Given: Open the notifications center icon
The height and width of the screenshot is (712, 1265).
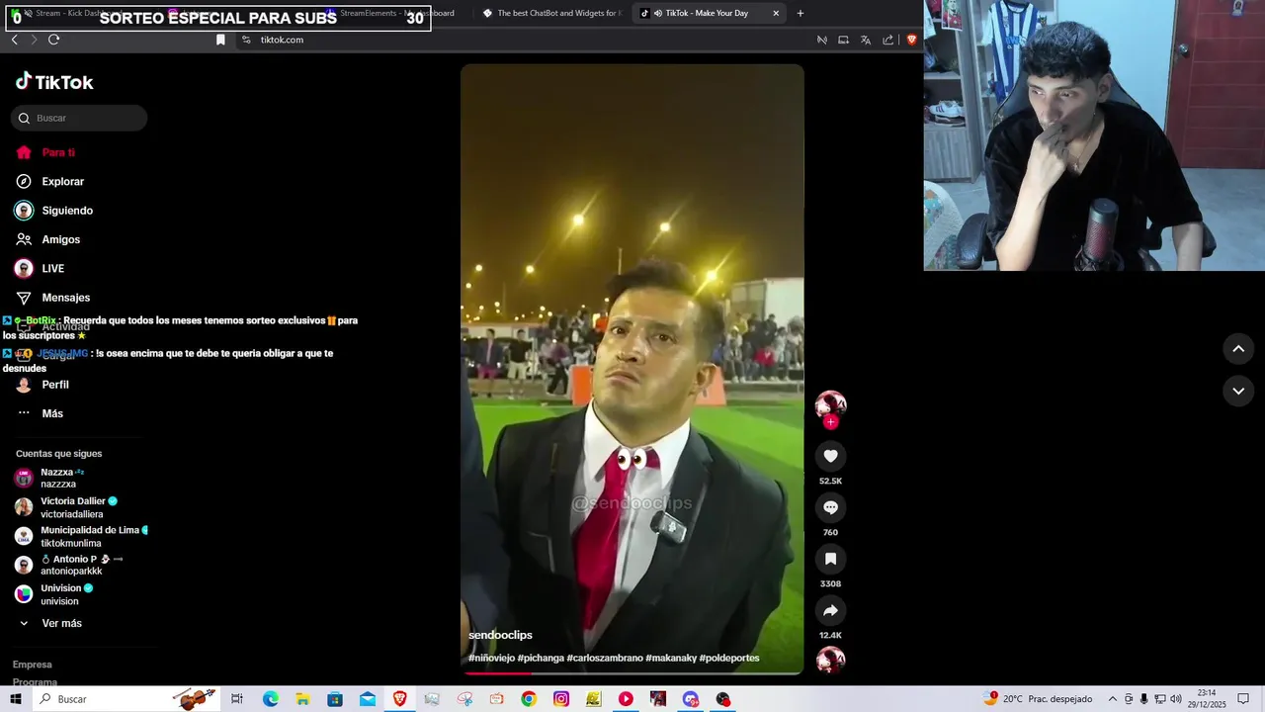Looking at the screenshot, I should 1243,699.
